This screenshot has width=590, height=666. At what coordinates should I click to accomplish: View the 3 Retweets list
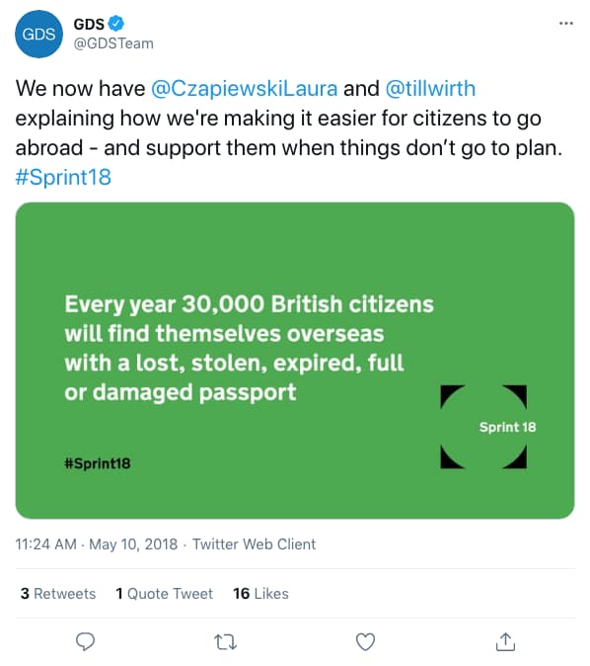pos(58,593)
